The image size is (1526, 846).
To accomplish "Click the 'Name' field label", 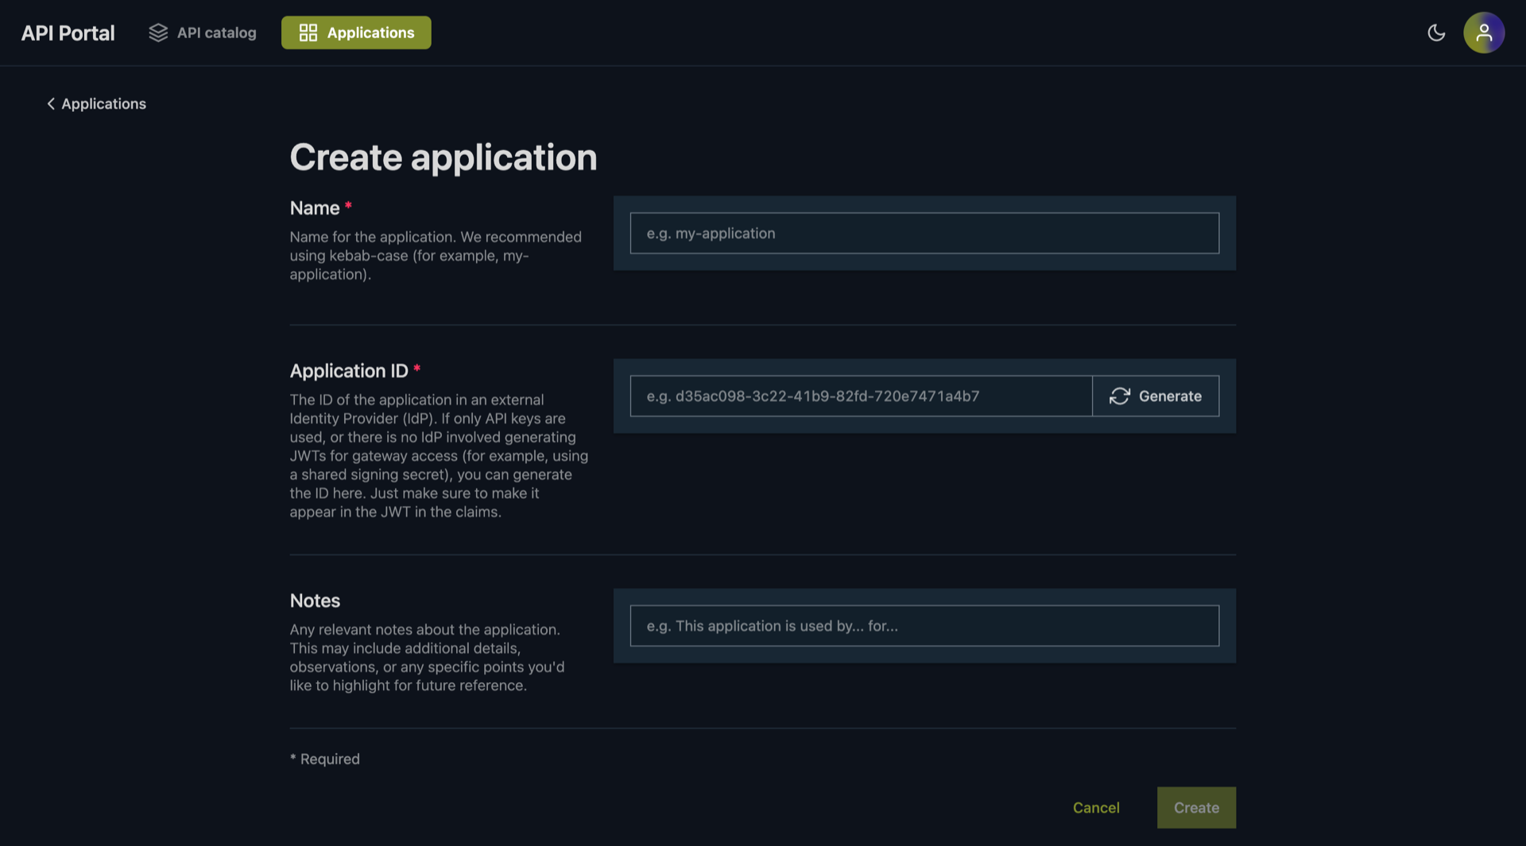I will [315, 208].
